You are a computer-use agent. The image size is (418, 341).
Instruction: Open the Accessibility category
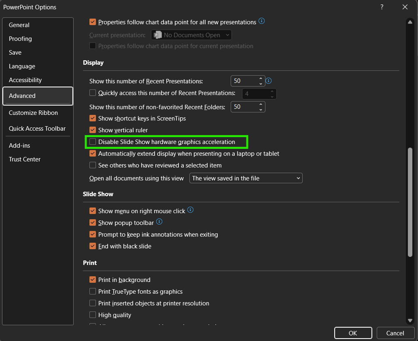click(38, 80)
